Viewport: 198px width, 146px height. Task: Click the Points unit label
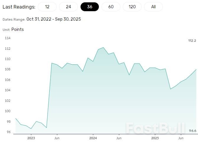pyautogui.click(x=17, y=29)
